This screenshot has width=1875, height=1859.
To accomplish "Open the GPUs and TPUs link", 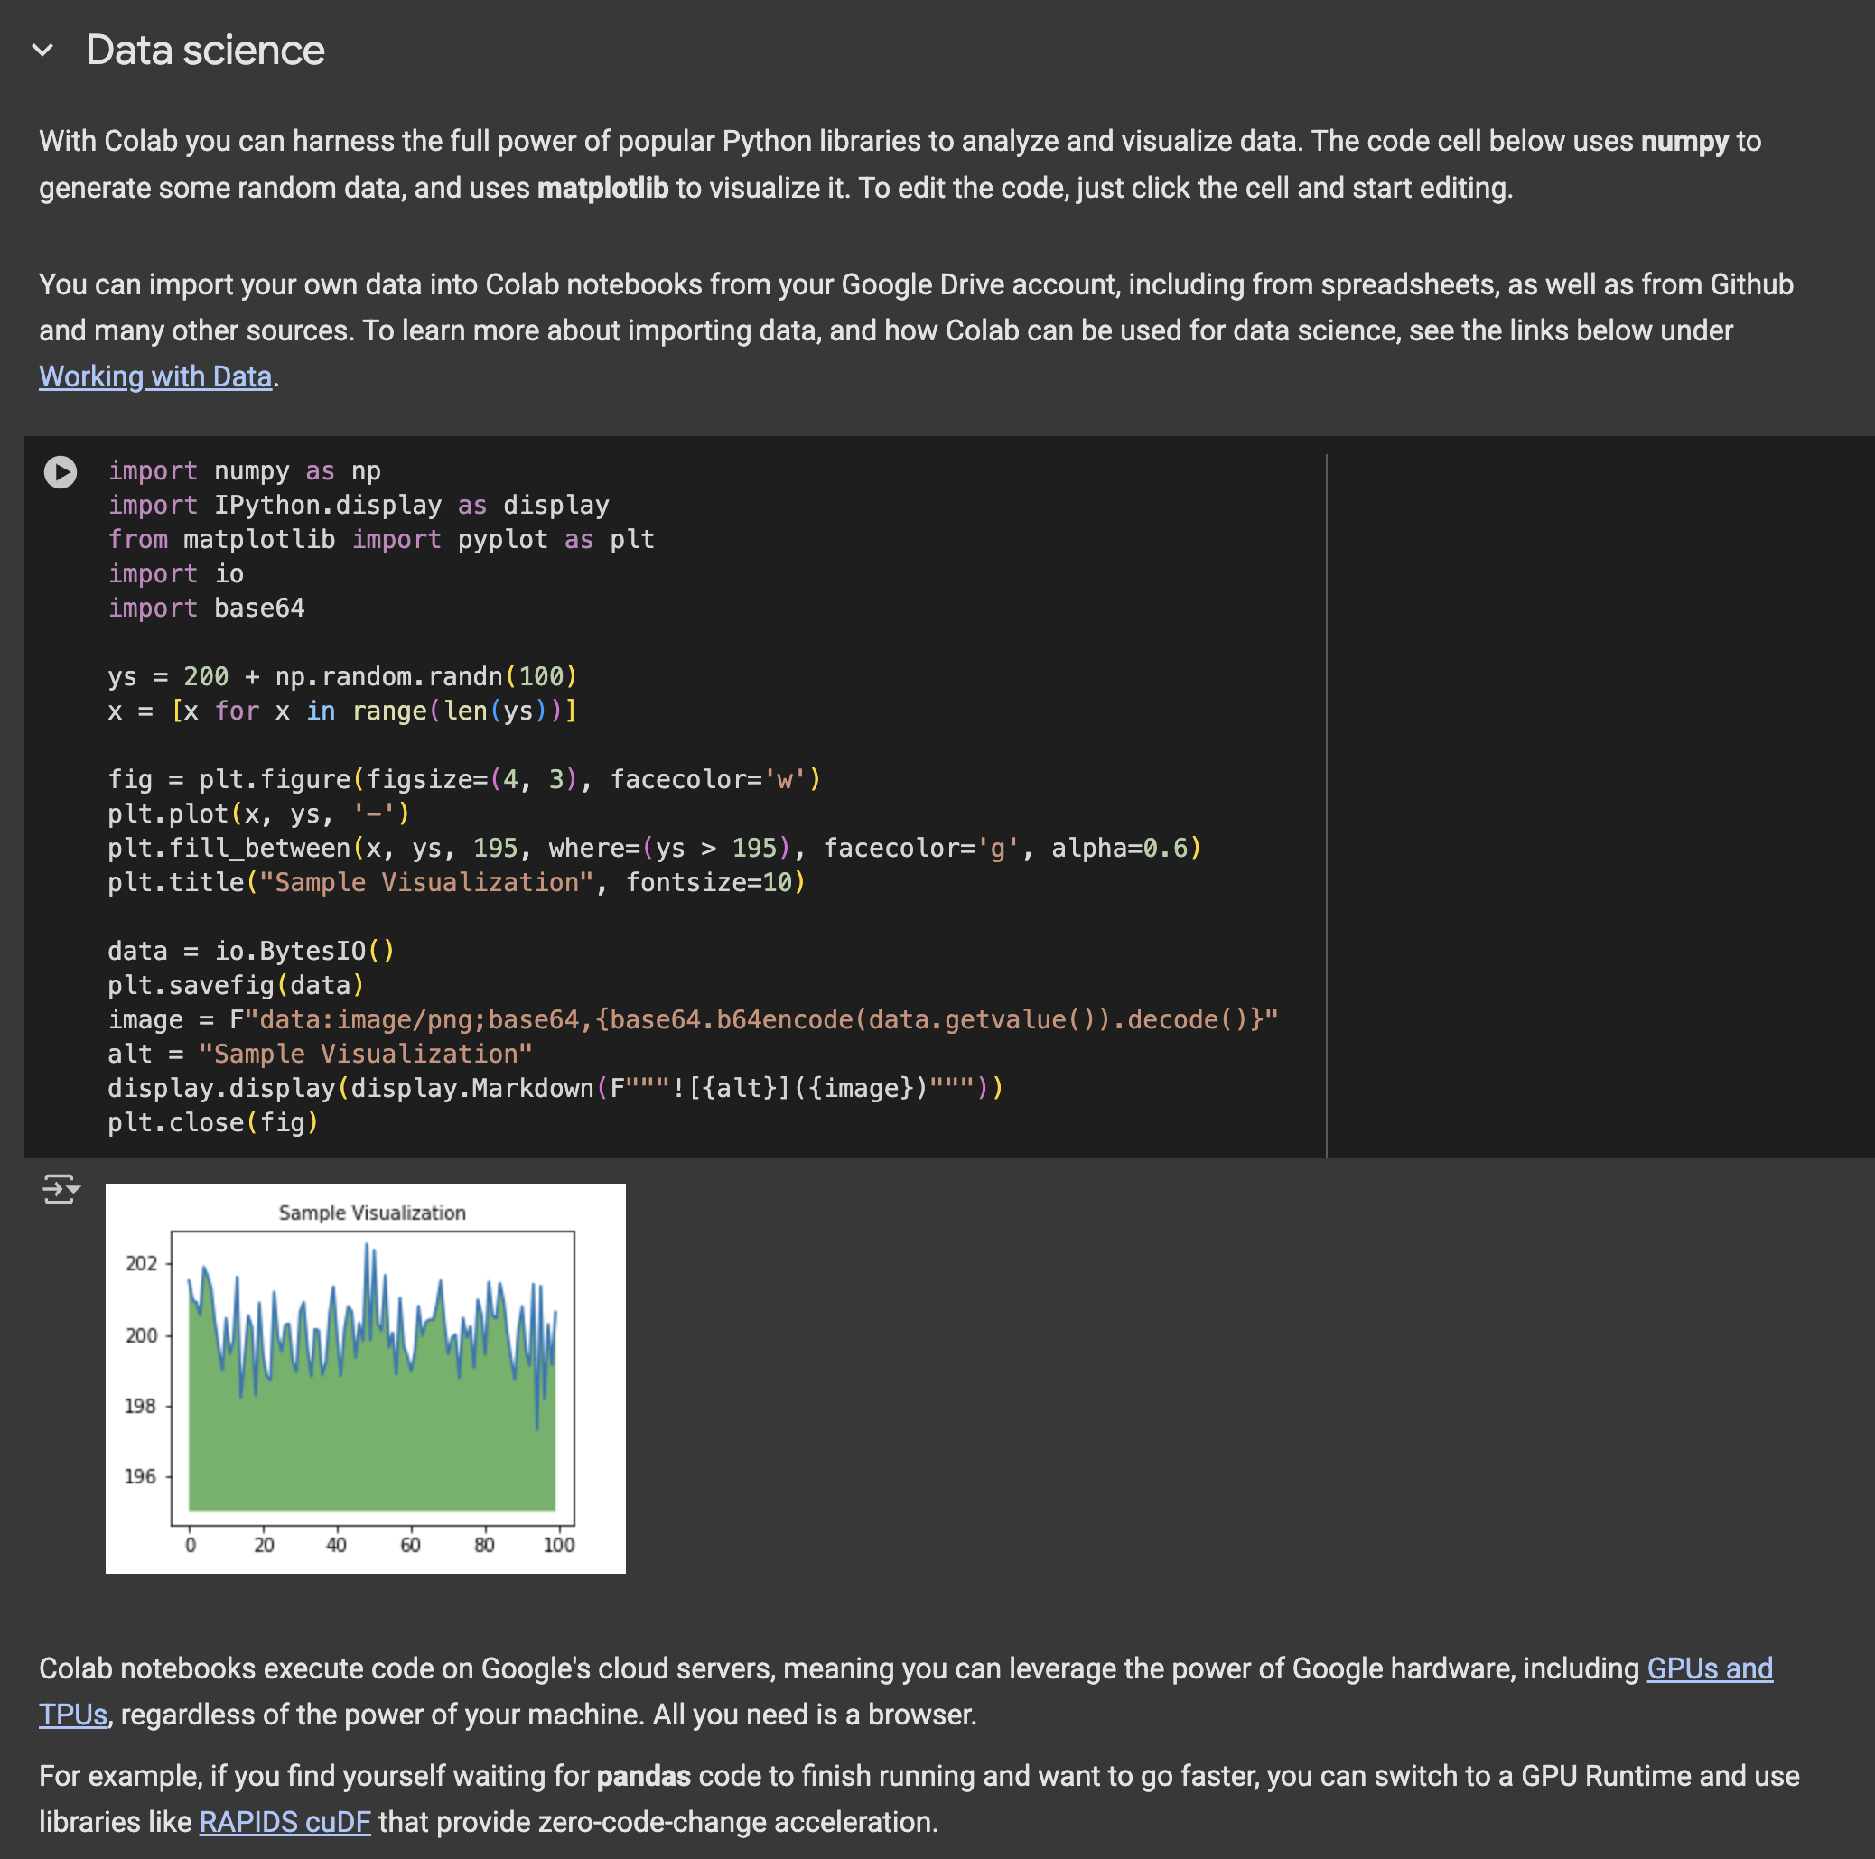I will click(x=1709, y=1668).
